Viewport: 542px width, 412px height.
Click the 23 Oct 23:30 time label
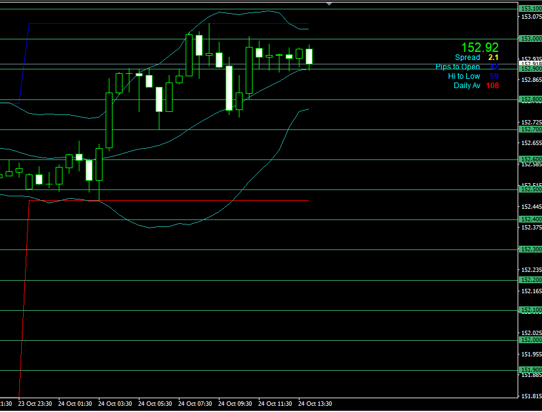tap(34, 404)
